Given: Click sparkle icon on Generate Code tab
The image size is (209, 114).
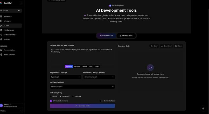Looking at the screenshot, I should 101,36.
